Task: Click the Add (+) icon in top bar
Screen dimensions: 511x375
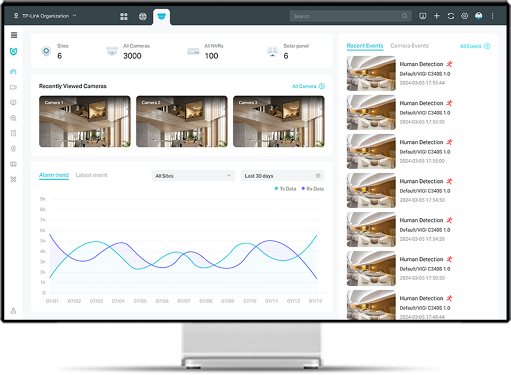Action: click(437, 16)
